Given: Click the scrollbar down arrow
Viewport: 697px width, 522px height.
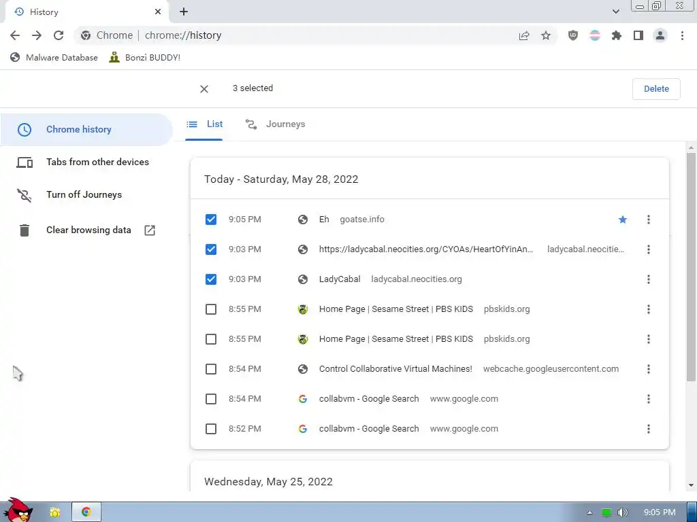Looking at the screenshot, I should (x=691, y=485).
